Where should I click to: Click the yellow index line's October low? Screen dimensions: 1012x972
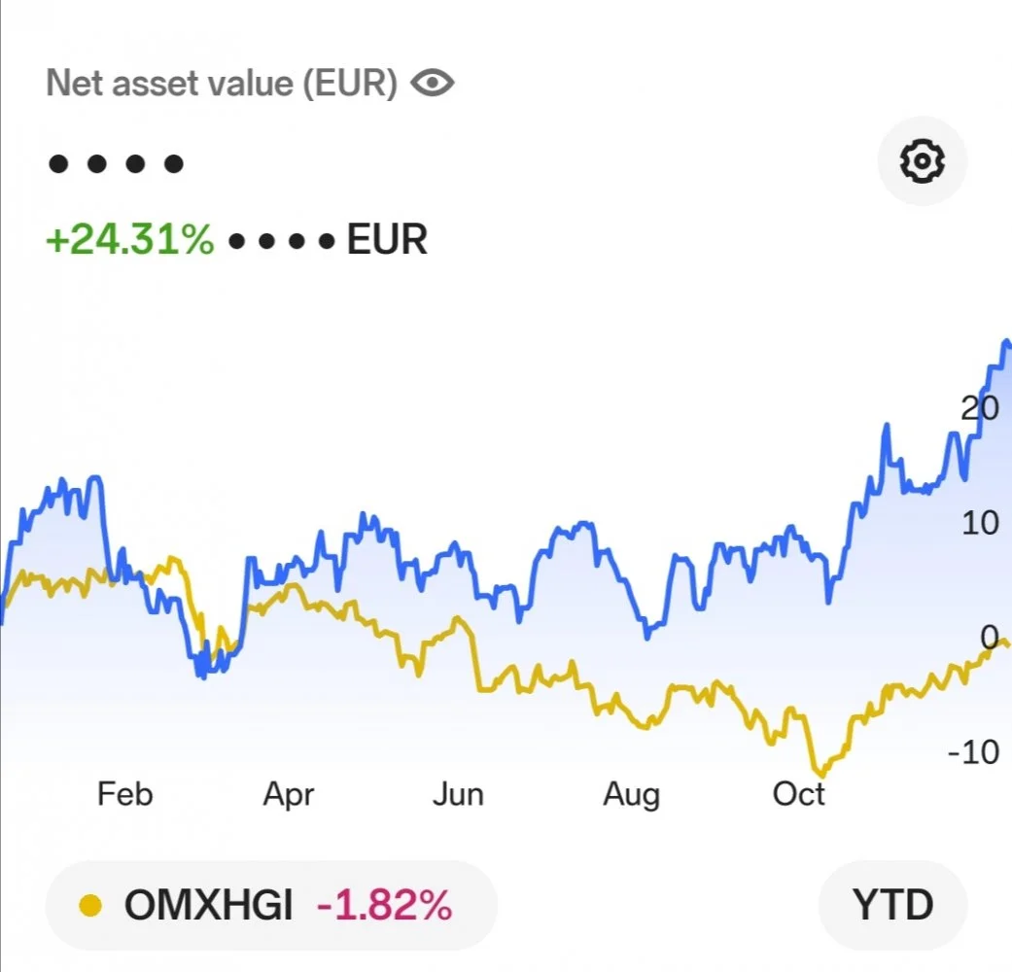pos(820,775)
